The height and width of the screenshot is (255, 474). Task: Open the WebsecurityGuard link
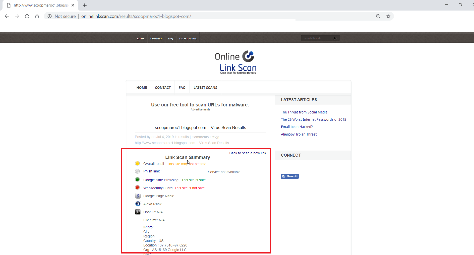point(158,188)
